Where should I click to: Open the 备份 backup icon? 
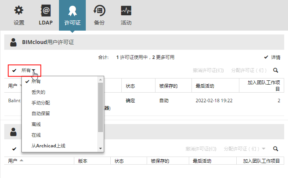(x=99, y=11)
